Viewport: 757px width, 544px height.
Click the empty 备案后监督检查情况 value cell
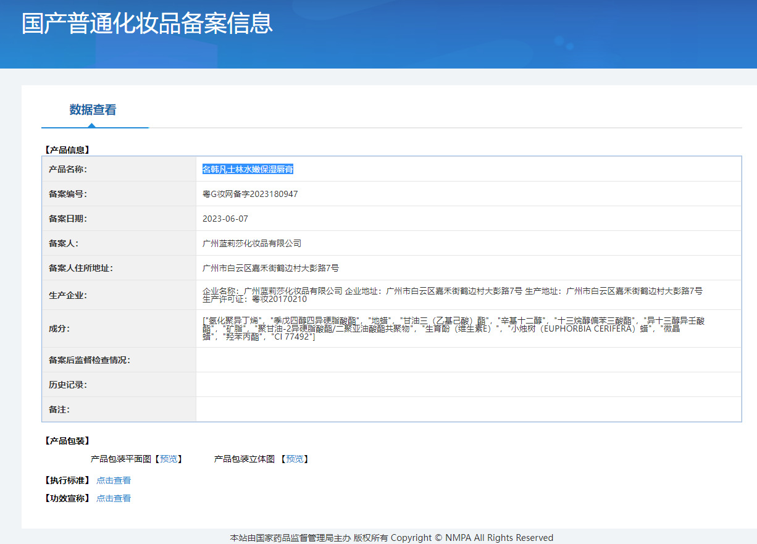(x=468, y=360)
